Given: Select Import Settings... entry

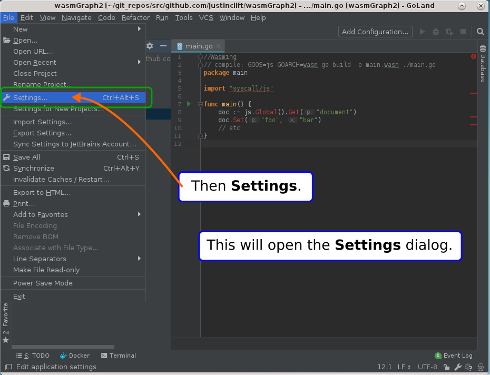Looking at the screenshot, I should 73,122.
